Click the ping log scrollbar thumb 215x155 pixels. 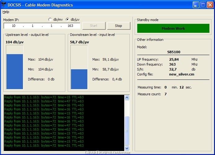127,131
